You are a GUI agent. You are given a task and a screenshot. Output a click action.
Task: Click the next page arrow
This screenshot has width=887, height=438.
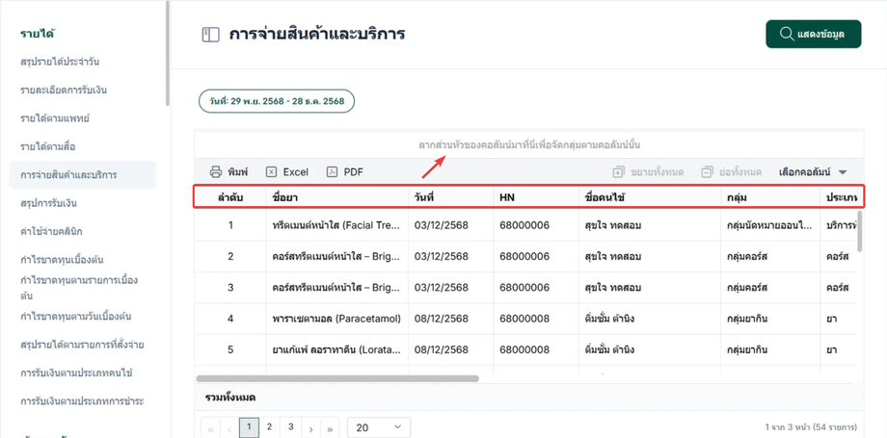311,428
